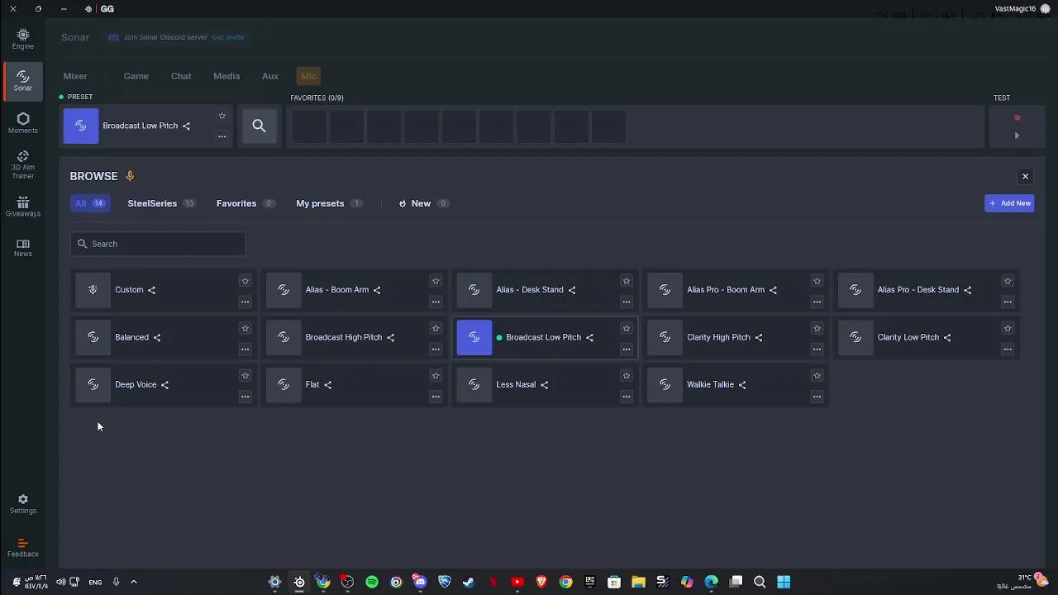Click the Alias Pro - Desk Stand icon

click(855, 290)
